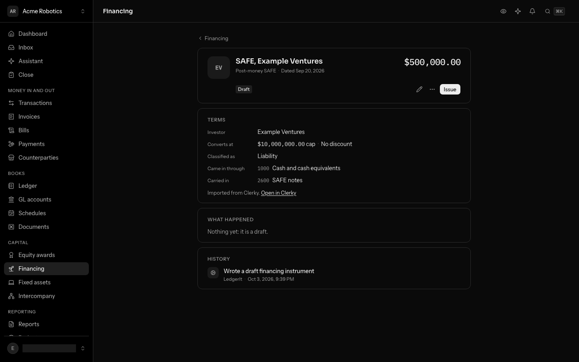
Task: Open notifications bell icon
Action: point(532,11)
